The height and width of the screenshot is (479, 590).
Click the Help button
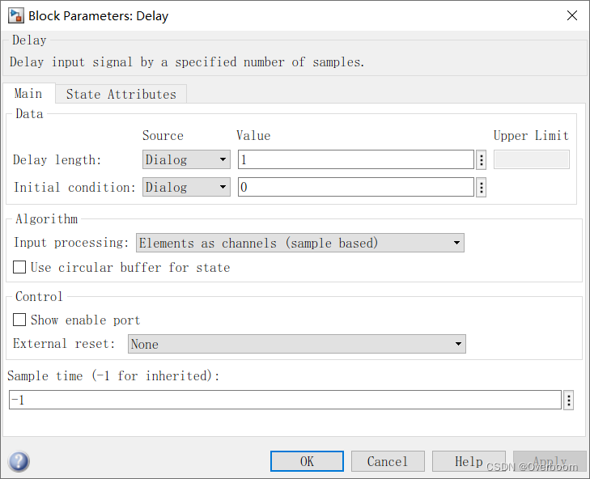coord(469,461)
